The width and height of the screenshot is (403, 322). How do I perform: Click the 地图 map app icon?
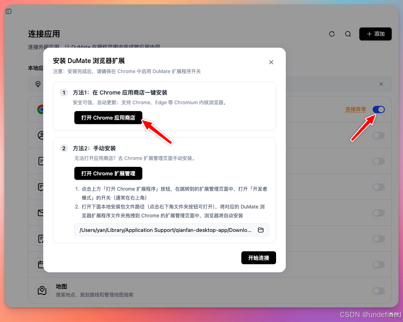[x=42, y=290]
